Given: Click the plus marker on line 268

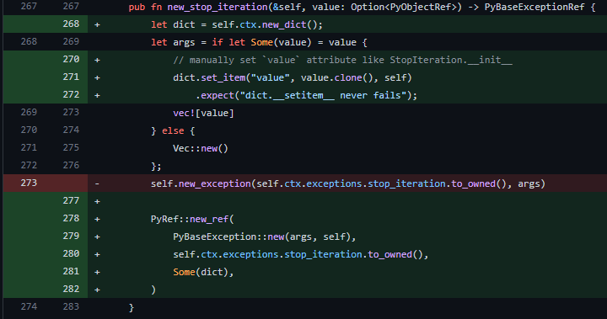Looking at the screenshot, I should 97,24.
